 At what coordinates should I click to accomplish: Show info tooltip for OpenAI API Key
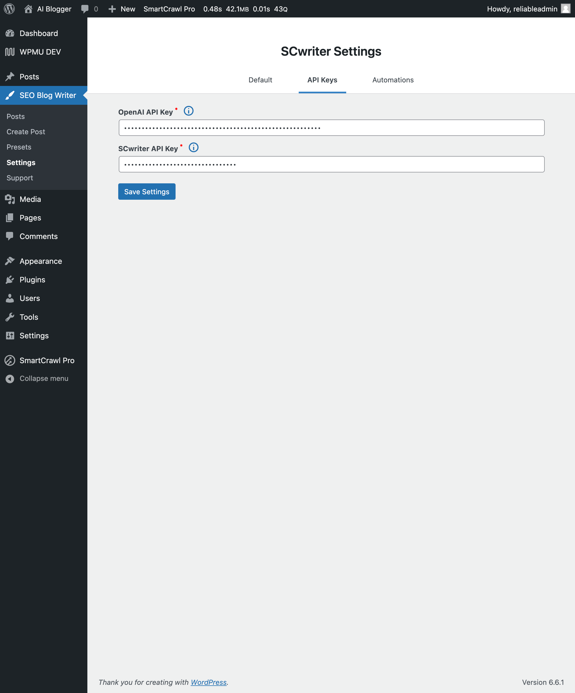tap(189, 111)
